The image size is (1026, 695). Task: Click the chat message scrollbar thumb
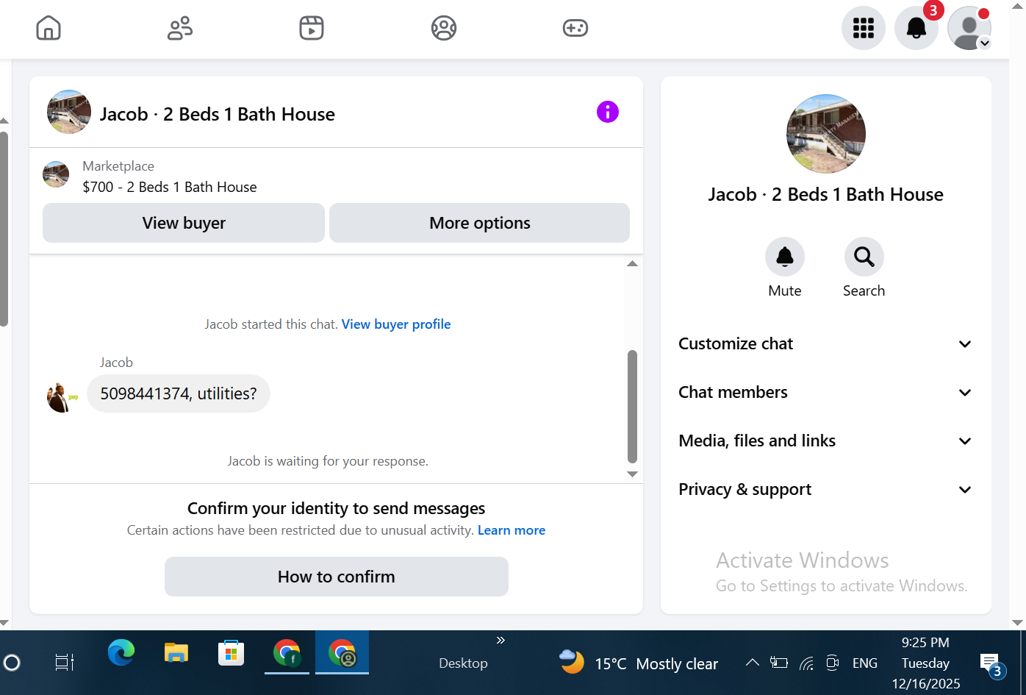(632, 407)
